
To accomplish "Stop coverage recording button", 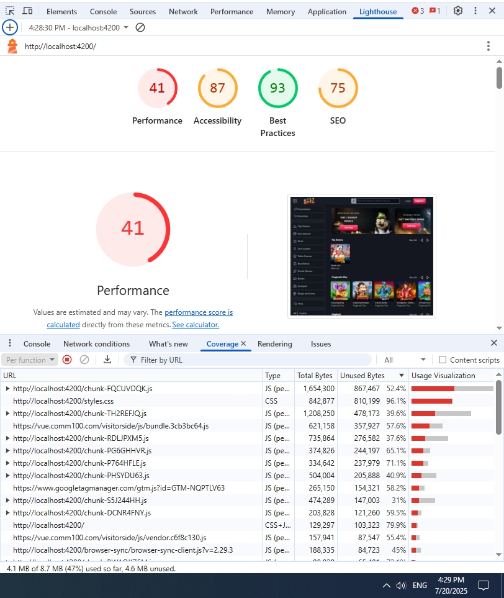I will click(x=67, y=360).
